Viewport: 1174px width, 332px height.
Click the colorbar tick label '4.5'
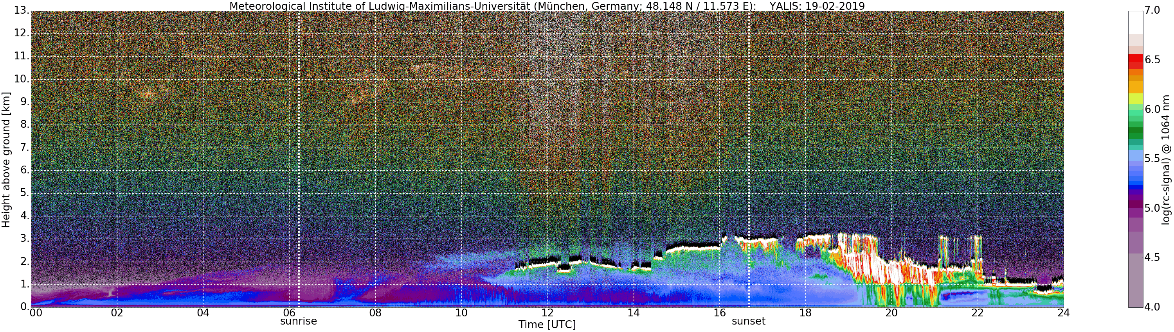[1152, 257]
